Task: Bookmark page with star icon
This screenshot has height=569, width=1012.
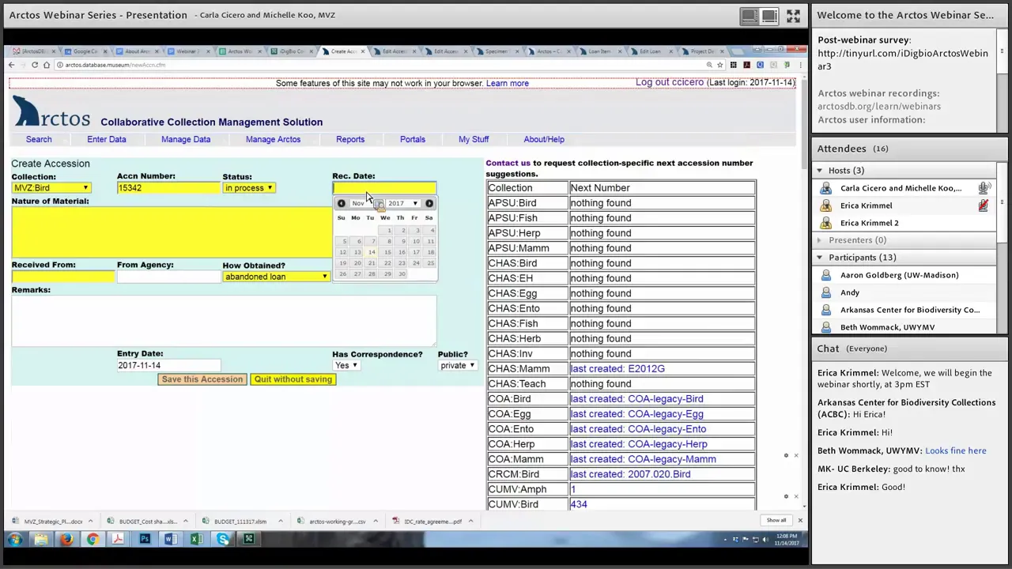Action: [719, 65]
